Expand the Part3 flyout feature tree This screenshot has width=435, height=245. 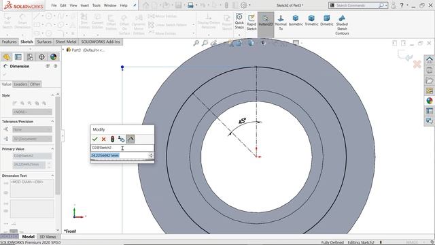(63, 50)
